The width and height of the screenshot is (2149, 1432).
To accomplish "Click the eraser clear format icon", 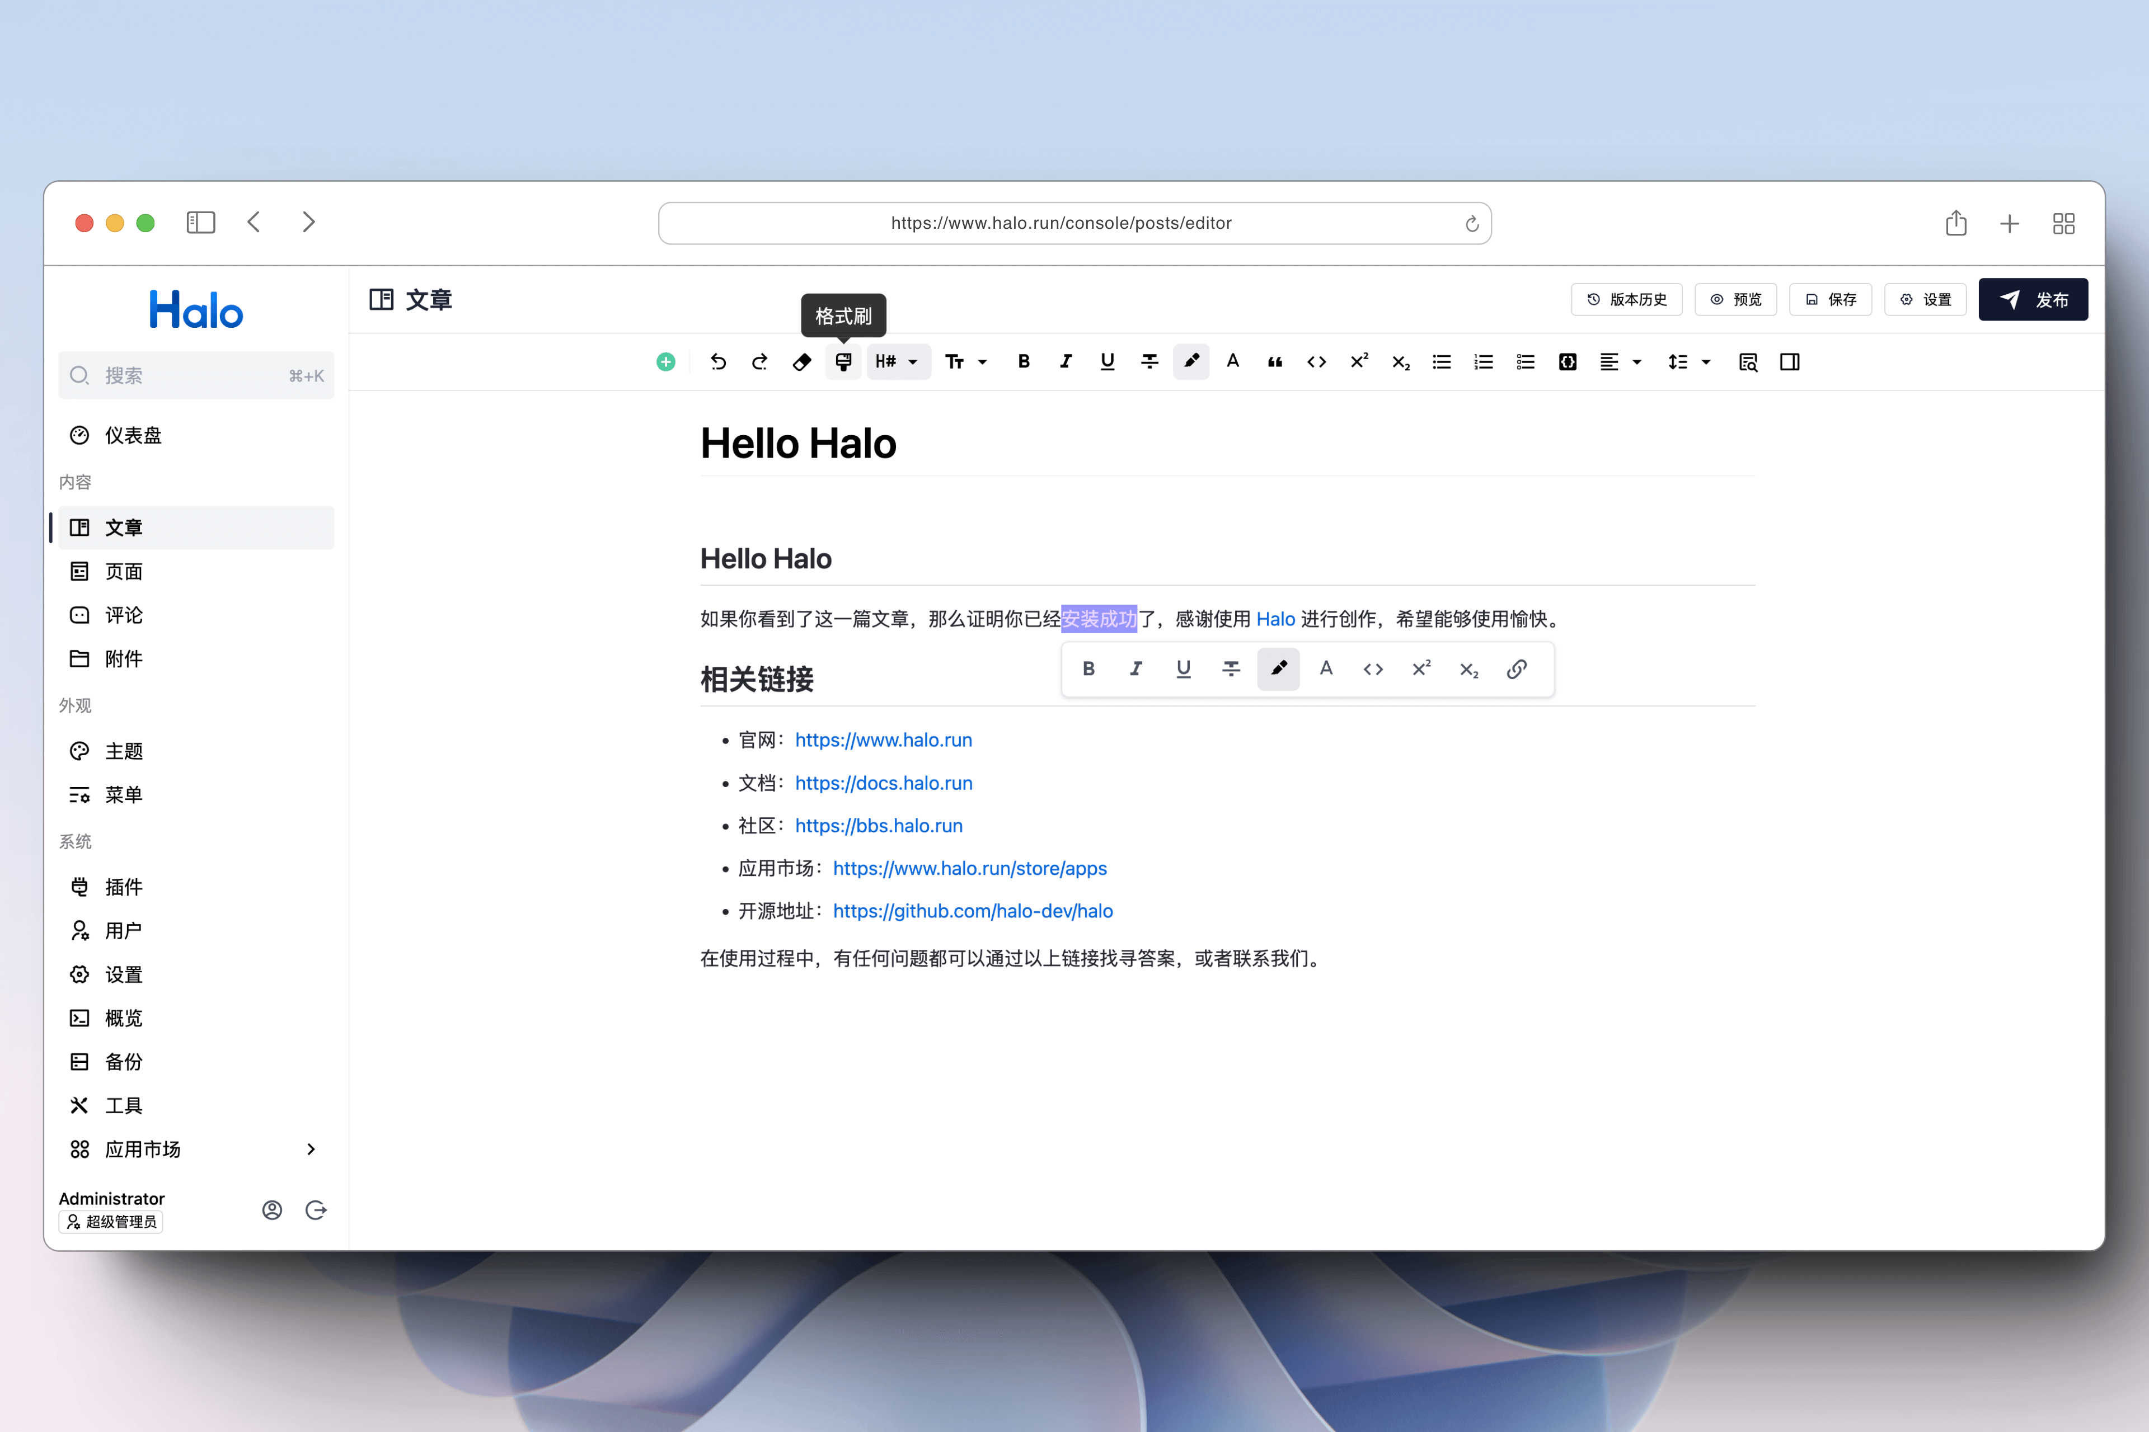I will [801, 362].
